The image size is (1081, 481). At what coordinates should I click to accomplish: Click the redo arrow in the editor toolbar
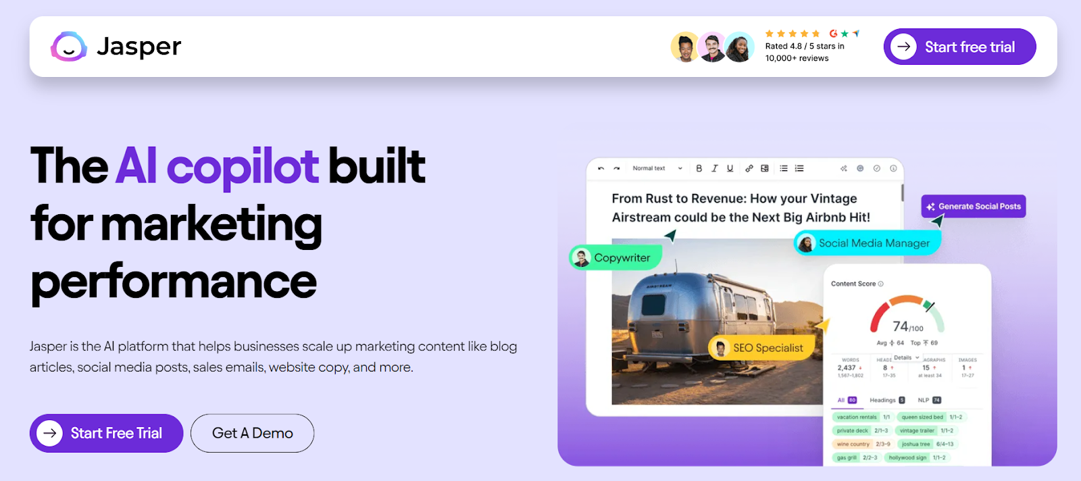[x=616, y=168]
